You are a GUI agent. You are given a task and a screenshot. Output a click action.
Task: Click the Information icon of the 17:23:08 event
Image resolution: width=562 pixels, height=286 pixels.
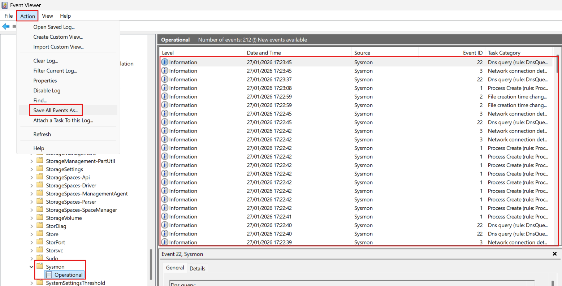[165, 88]
